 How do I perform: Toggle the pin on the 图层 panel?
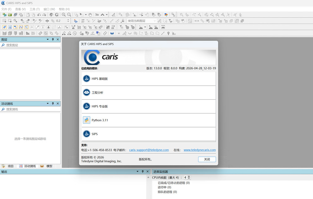point(53,39)
